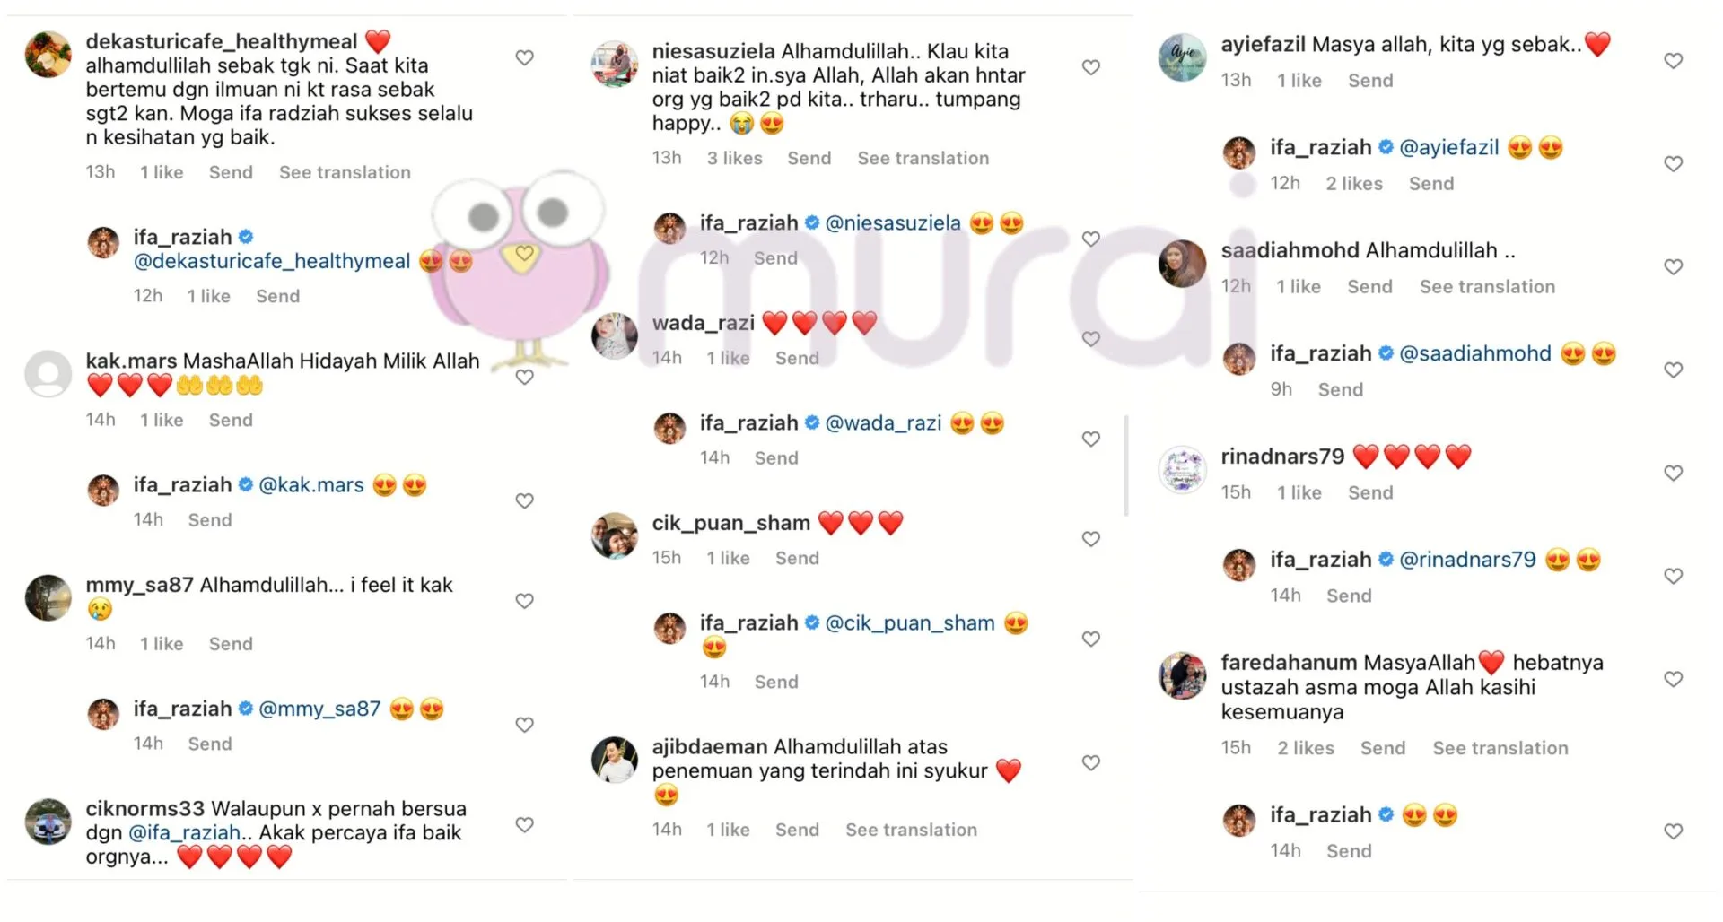The height and width of the screenshot is (922, 1723).
Task: Like niesasuziela's comment using the heart icon
Action: coord(1091,68)
